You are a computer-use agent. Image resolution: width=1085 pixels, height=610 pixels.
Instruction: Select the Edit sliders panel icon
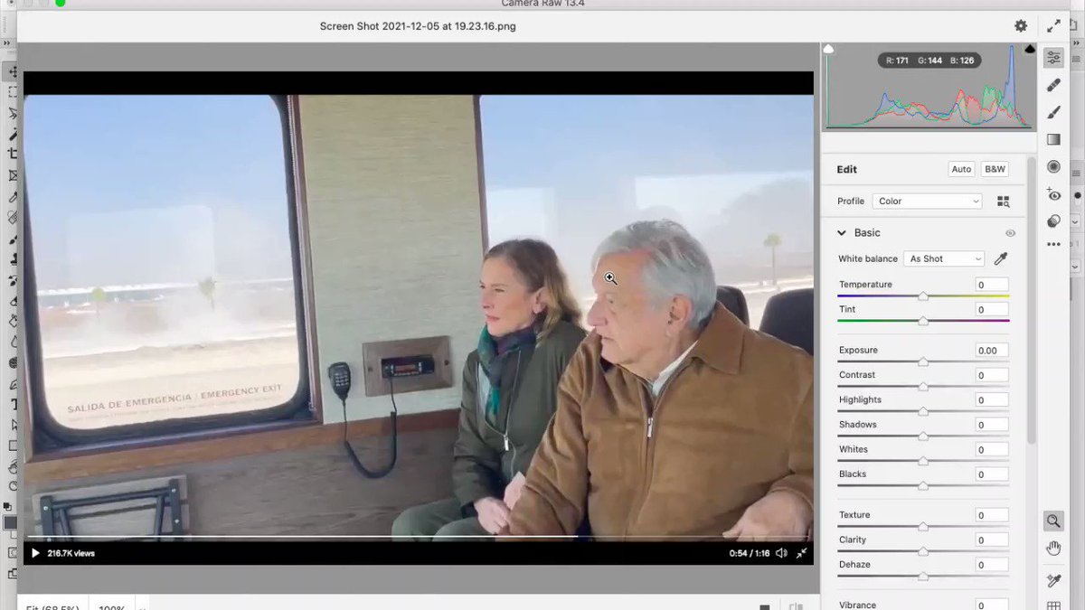coord(1053,57)
